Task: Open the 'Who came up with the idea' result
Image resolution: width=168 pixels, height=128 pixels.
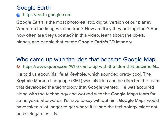Action: [88, 60]
